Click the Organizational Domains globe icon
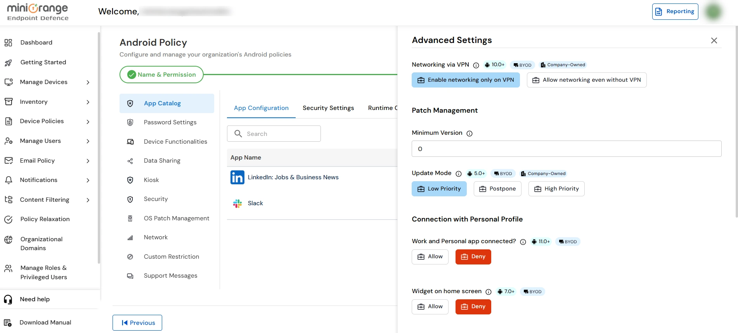The height and width of the screenshot is (333, 738). (x=8, y=240)
